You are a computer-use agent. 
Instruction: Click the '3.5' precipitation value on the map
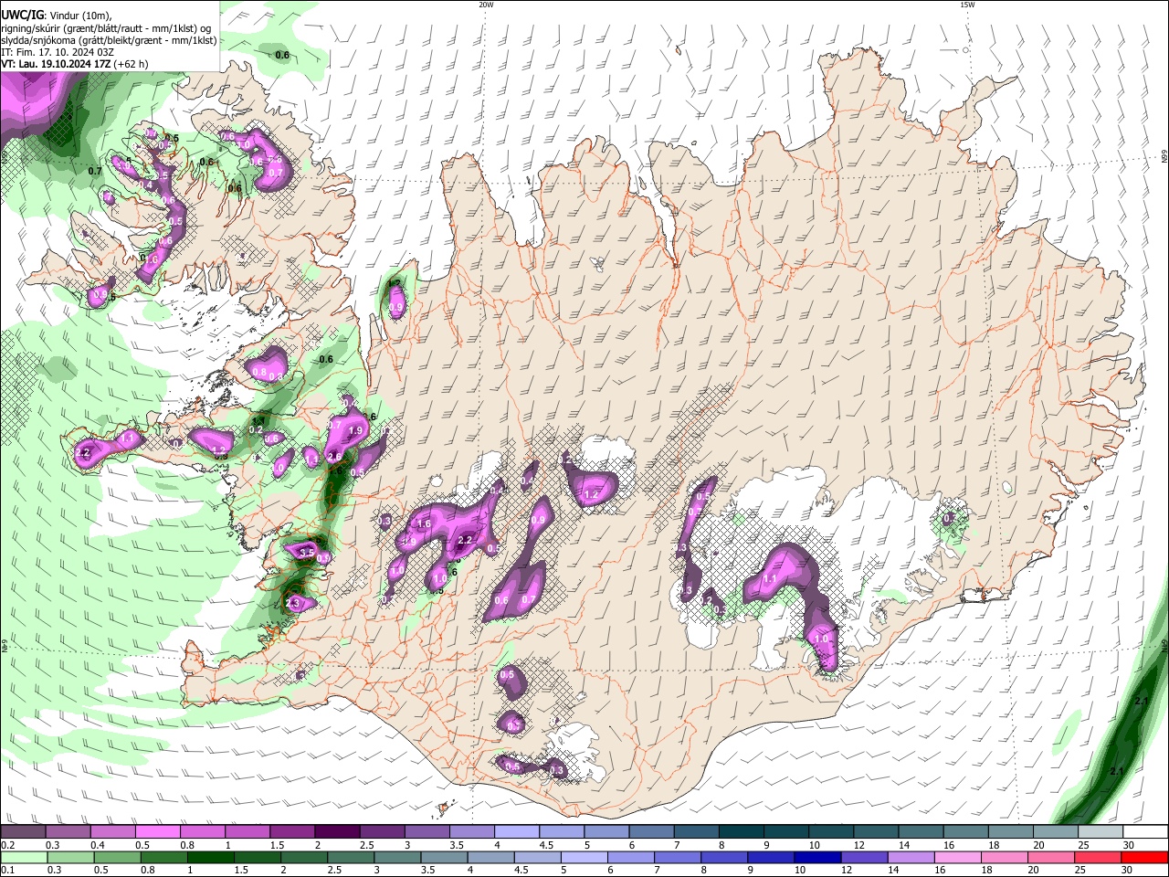click(307, 553)
